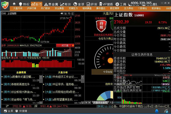Viewport: 171px width, 114px height.
Task: Open the 研报 menu
Action: [x=92, y=4]
